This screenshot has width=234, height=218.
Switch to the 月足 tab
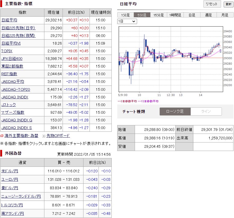point(225,15)
